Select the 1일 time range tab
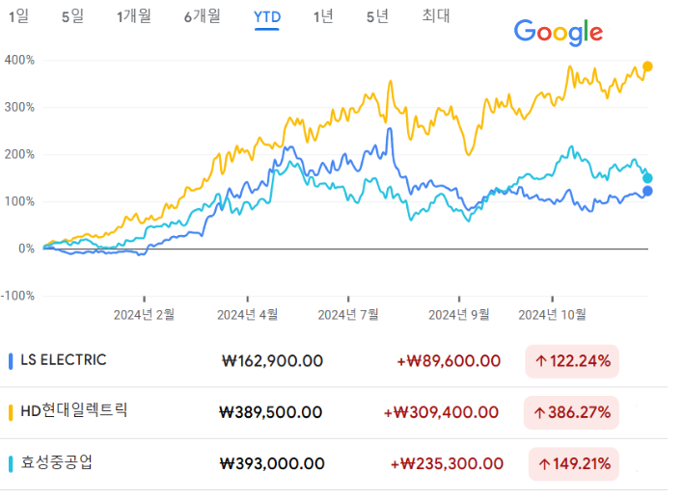 (18, 16)
